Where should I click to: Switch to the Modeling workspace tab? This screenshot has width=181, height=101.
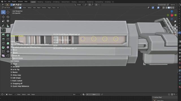pyautogui.click(x=40, y=2)
